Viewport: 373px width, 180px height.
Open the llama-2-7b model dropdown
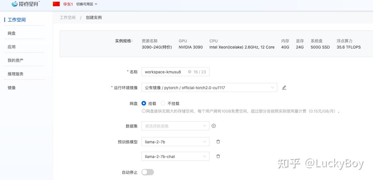click(x=175, y=142)
